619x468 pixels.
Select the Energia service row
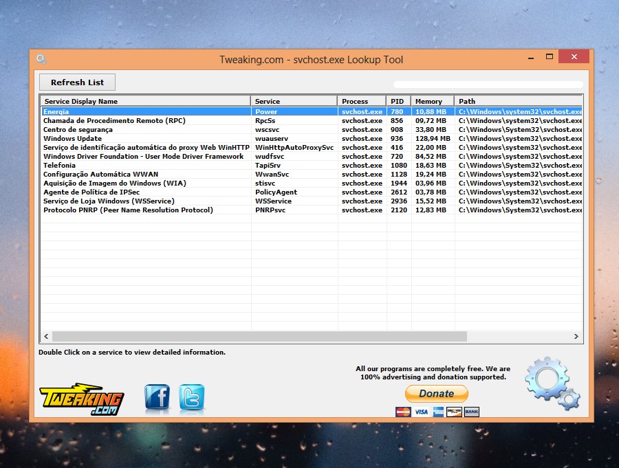pos(312,111)
